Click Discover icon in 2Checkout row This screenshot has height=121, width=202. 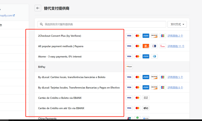(x=154, y=36)
